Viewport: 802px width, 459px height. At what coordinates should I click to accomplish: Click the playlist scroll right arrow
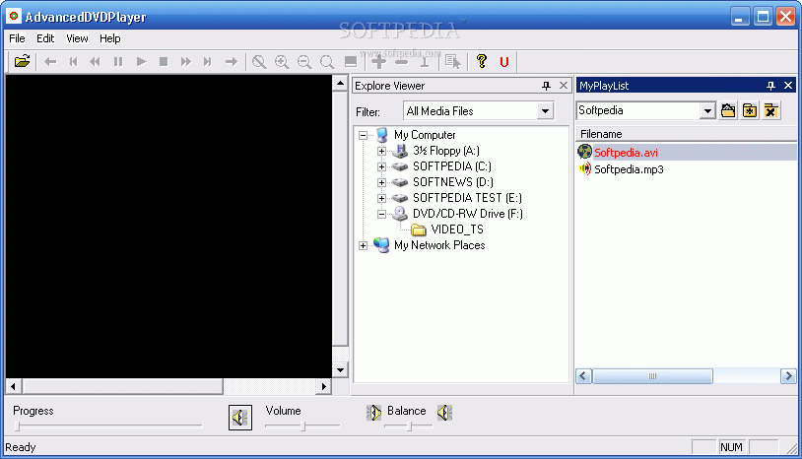(x=788, y=376)
